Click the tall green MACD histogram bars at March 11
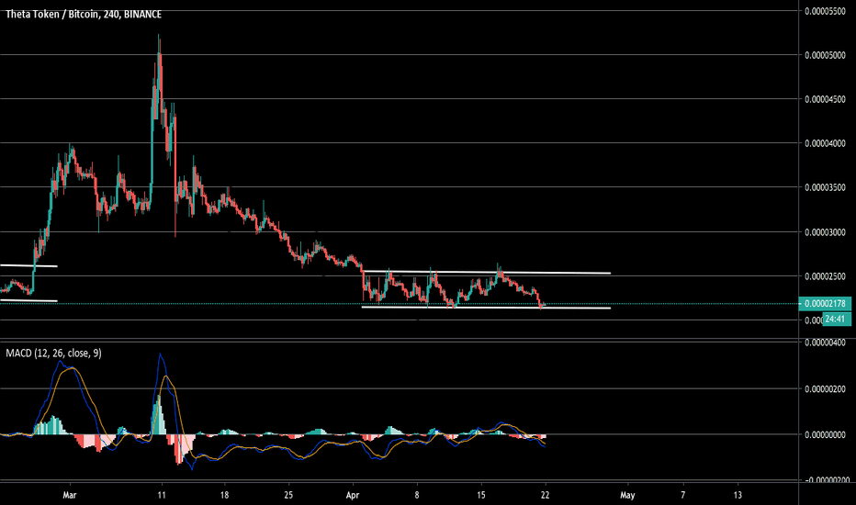The height and width of the screenshot is (505, 856). click(158, 415)
